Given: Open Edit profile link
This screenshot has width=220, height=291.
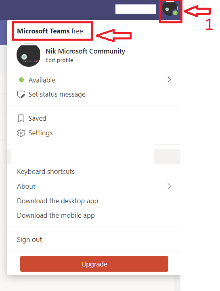Looking at the screenshot, I should click(59, 60).
